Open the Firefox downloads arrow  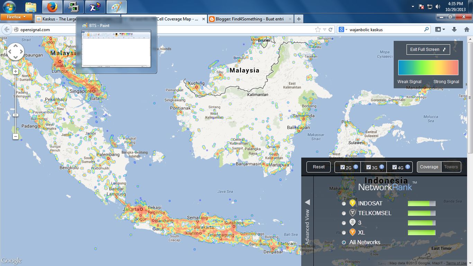454,30
